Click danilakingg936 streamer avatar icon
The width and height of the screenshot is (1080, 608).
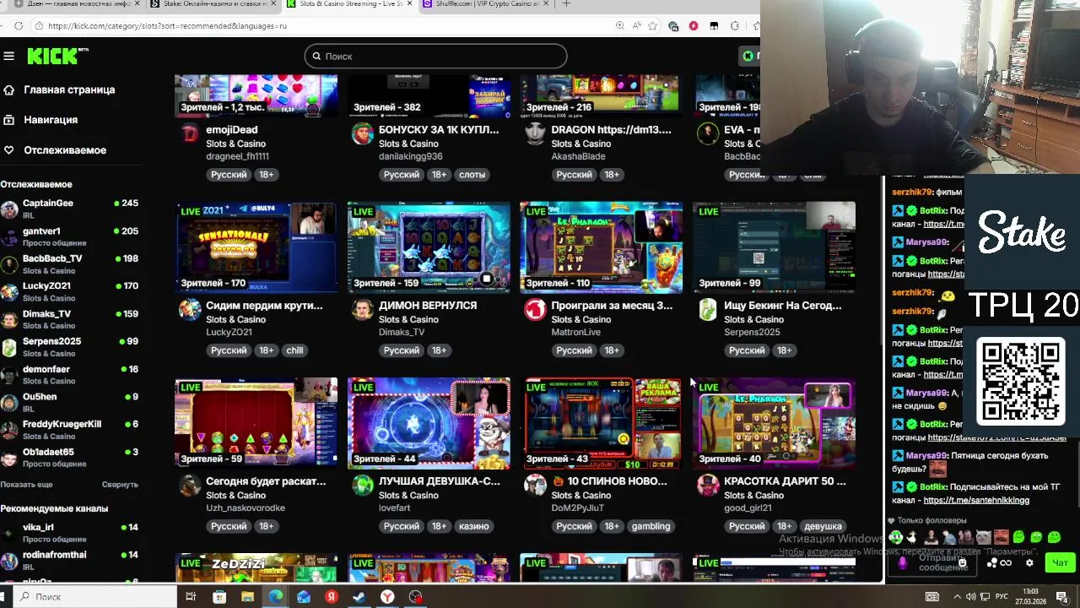point(362,134)
